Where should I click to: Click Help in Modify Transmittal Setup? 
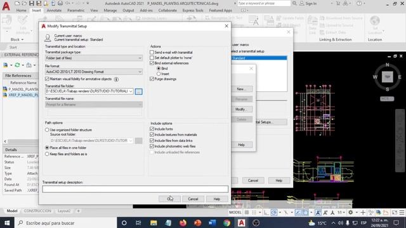[x=217, y=199]
